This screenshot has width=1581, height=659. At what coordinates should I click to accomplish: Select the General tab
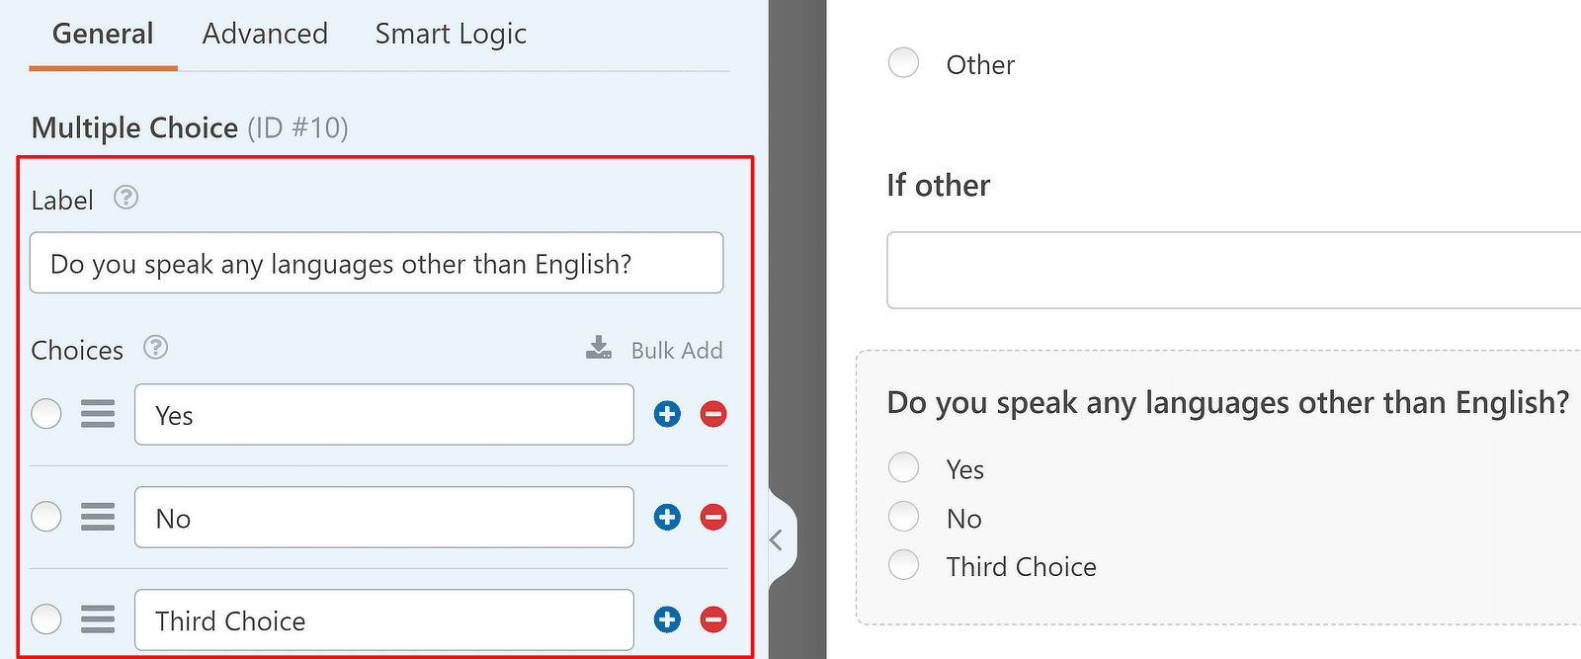click(102, 33)
